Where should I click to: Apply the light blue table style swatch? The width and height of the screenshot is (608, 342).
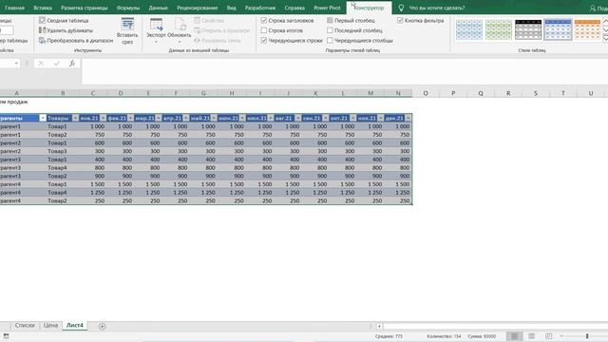point(469,29)
